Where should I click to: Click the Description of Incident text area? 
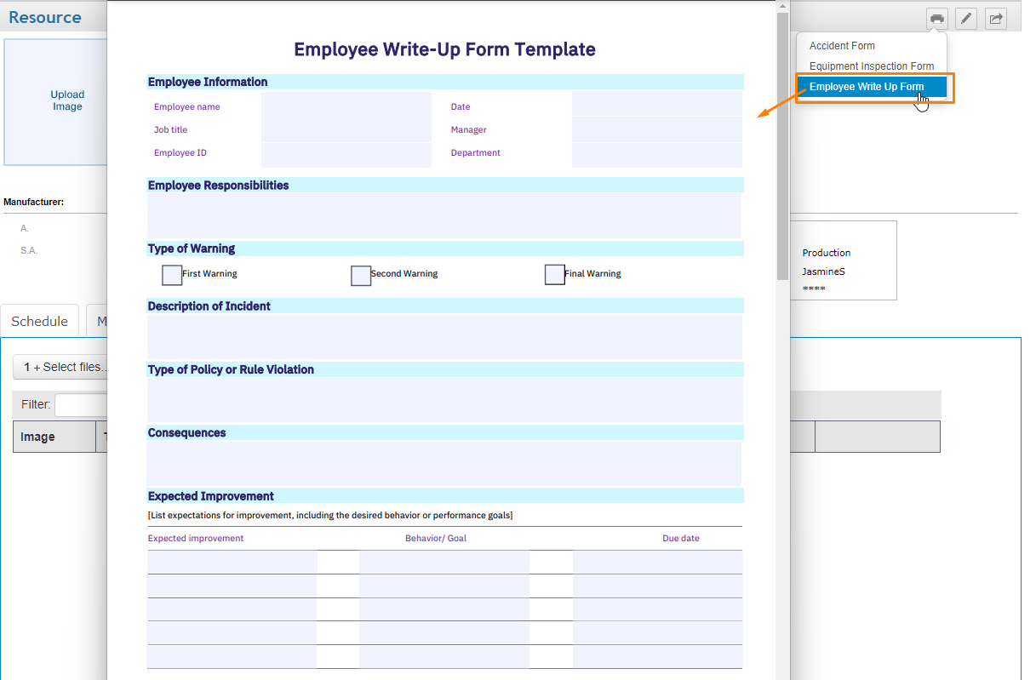pyautogui.click(x=444, y=336)
